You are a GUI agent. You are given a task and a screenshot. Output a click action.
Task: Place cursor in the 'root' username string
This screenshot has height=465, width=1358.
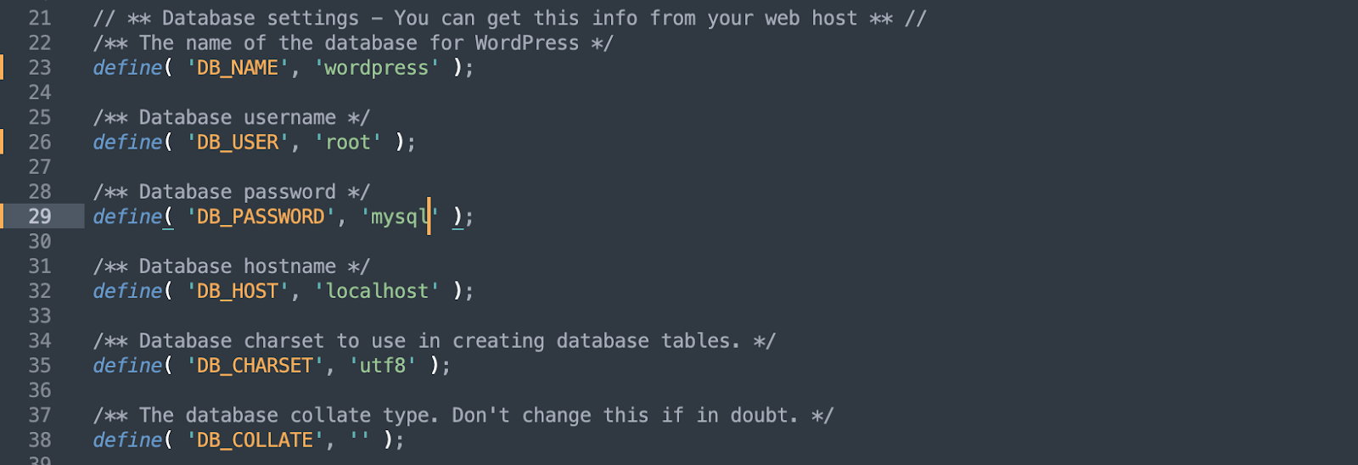[x=348, y=143]
